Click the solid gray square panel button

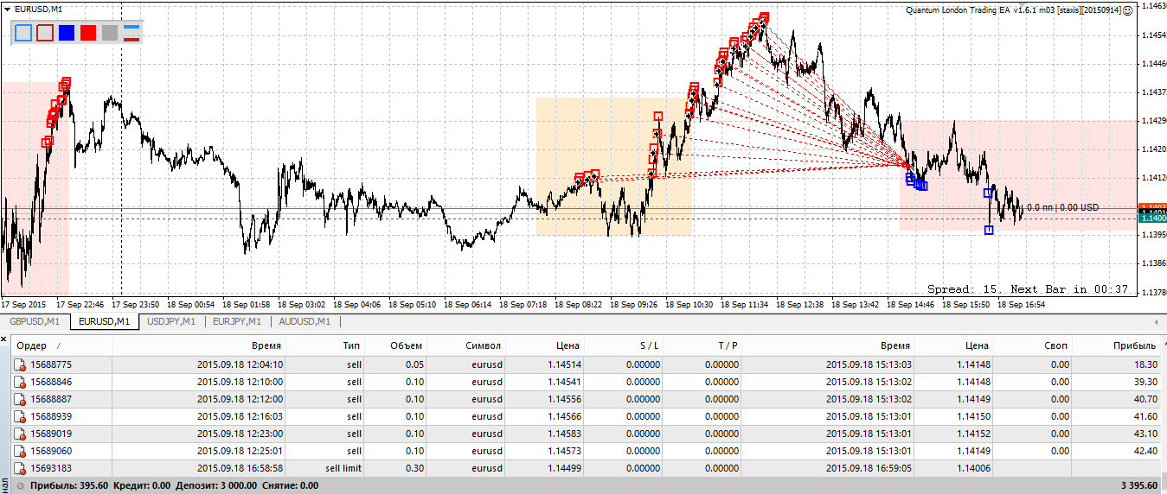pos(109,33)
